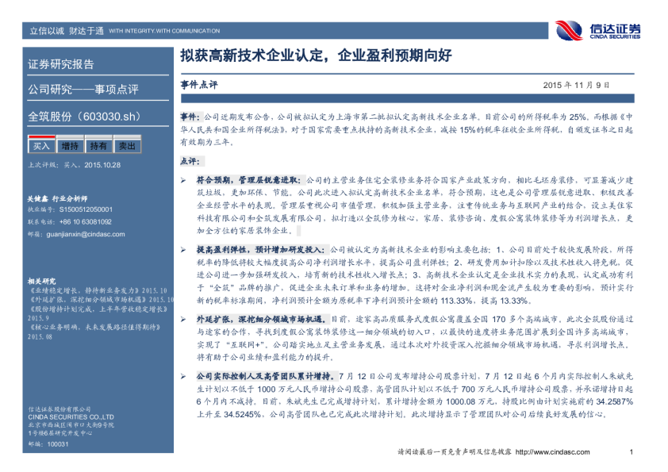Open the www.cindasc.com footer link

click(x=553, y=452)
